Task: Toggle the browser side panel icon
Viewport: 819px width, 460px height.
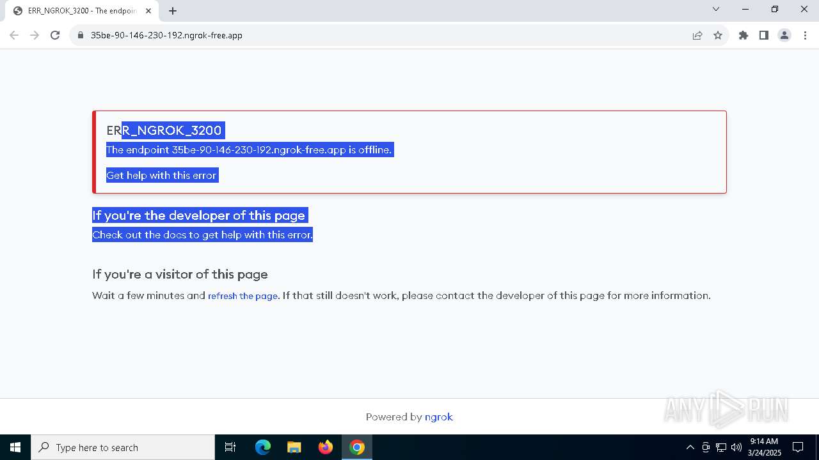Action: click(764, 35)
